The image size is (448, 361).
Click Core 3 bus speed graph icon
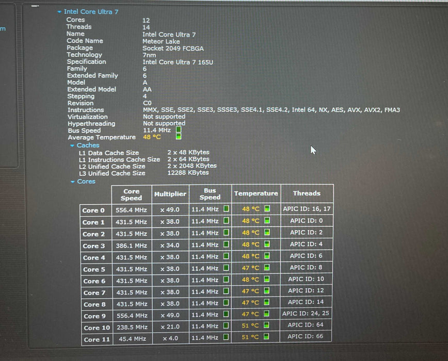coord(226,244)
